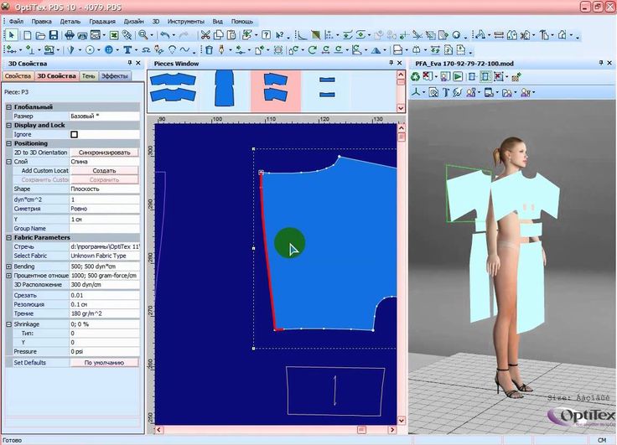Click the По умолчанию defaults button

coord(104,362)
